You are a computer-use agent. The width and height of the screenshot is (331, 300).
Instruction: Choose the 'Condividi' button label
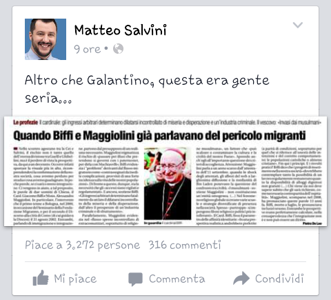(279, 279)
